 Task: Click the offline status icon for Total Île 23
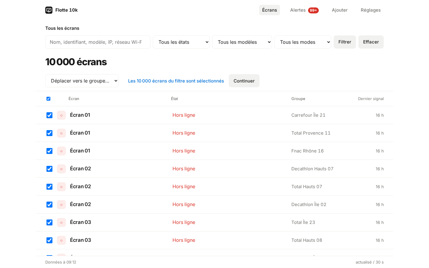click(61, 222)
